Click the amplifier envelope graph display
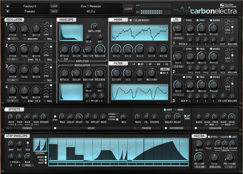 (71, 33)
